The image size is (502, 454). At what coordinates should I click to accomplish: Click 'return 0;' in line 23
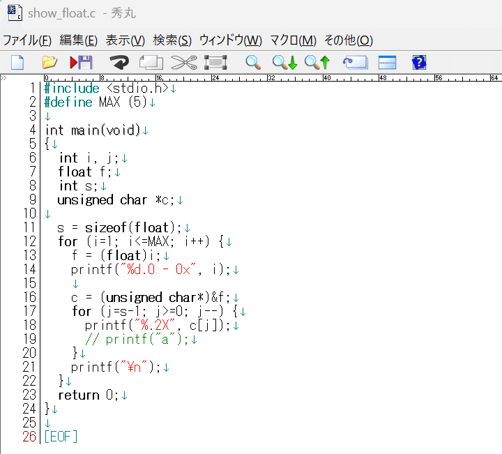click(x=89, y=395)
